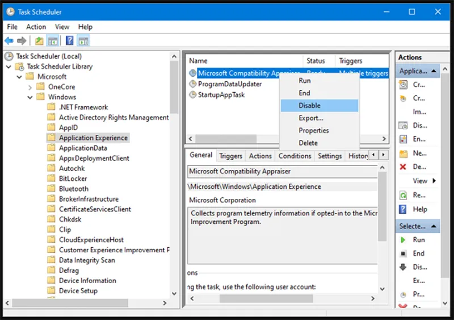Switch to the Triggers tab
The height and width of the screenshot is (320, 454).
click(x=230, y=156)
